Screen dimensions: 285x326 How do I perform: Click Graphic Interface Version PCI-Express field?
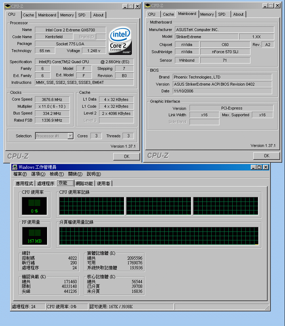coord(232,108)
